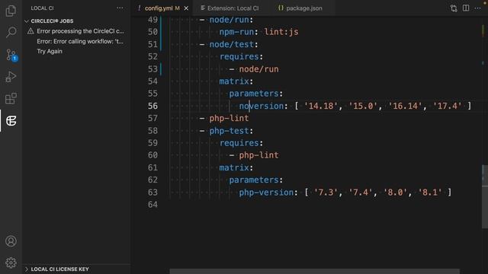Screen dimensions: 488x274
Task: Click 'php-test:' key on line 58
Action: [x=231, y=131]
